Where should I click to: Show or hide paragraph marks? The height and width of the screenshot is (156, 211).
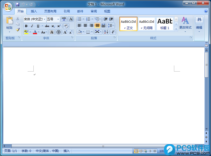click(113, 32)
